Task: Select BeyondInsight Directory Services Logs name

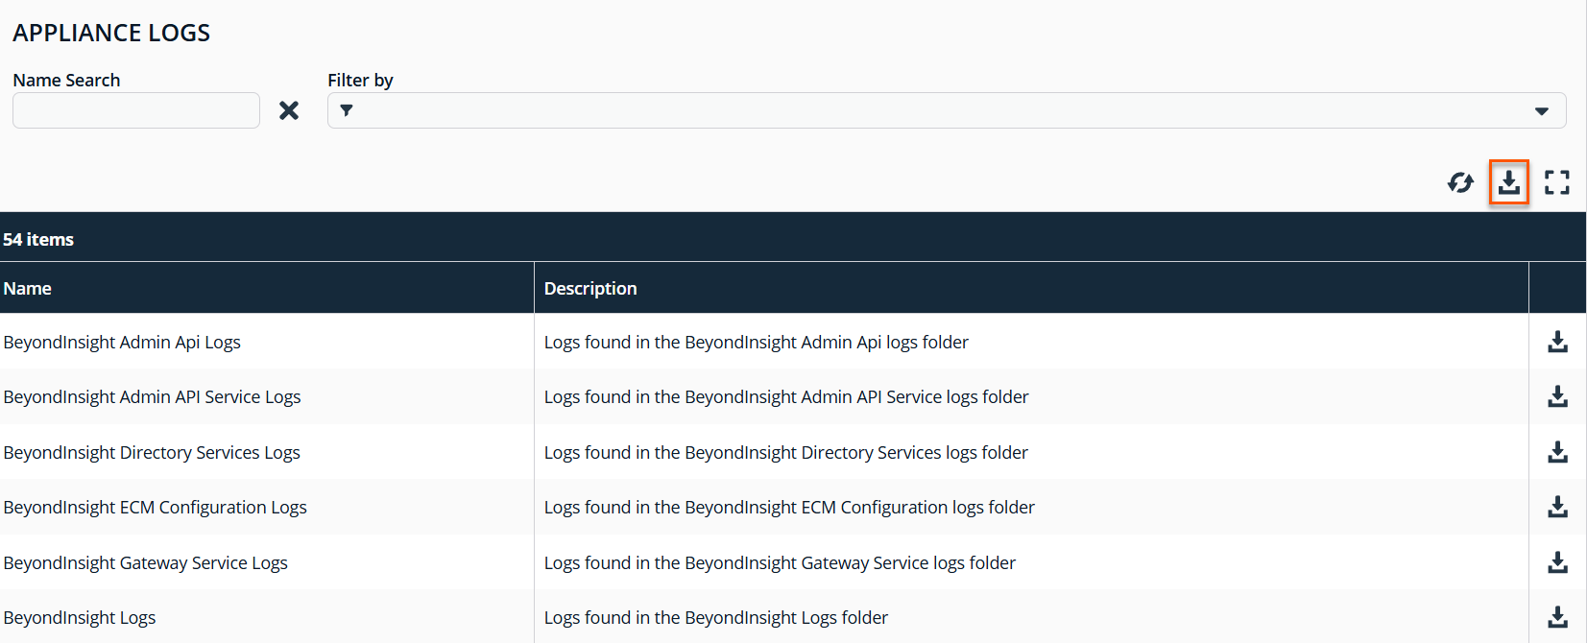Action: point(152,453)
